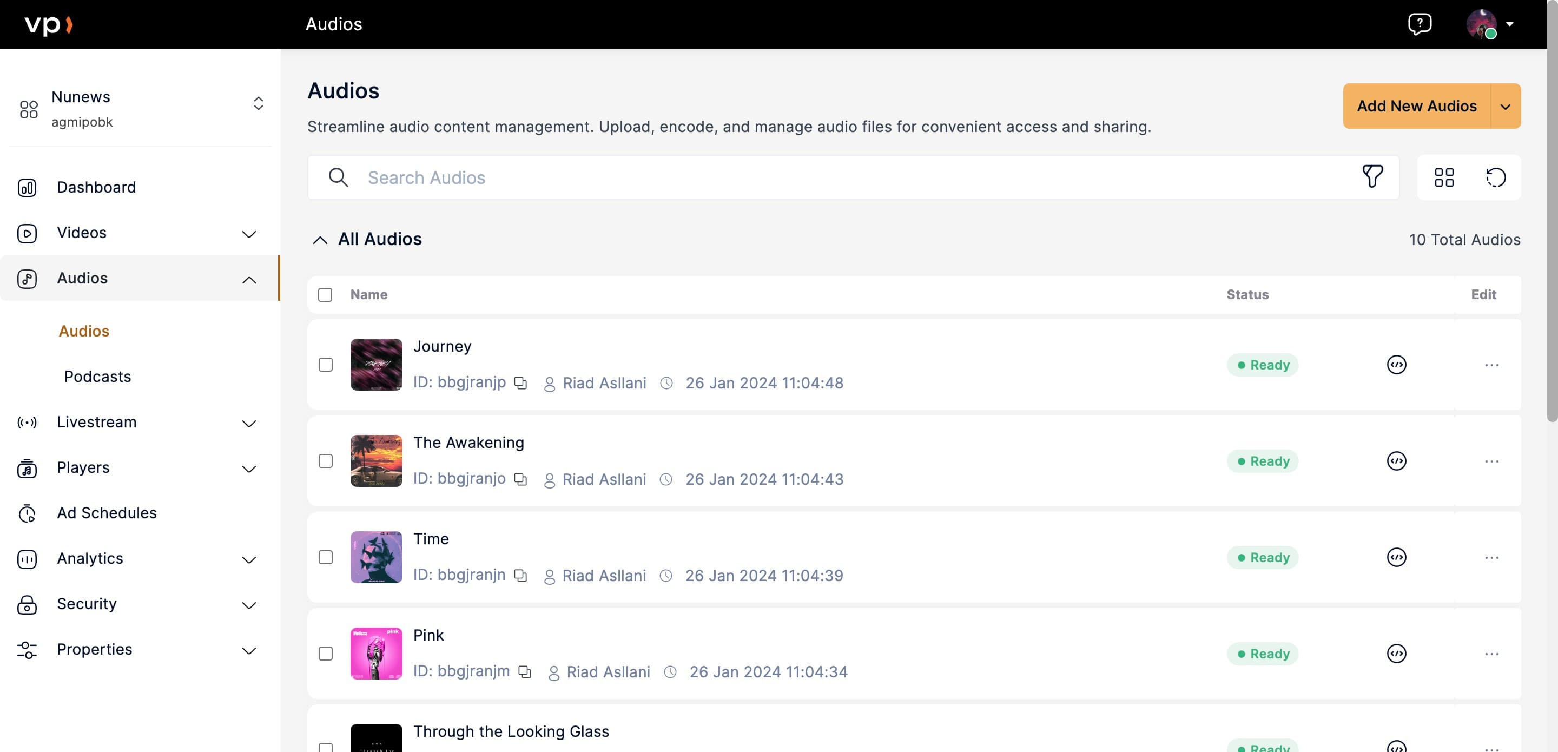Open the help chat icon

pos(1420,24)
